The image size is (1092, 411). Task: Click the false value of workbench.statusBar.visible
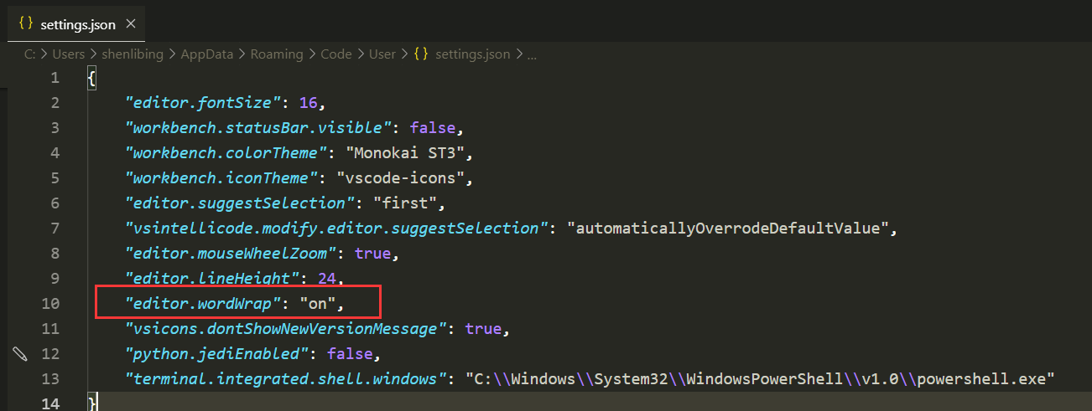433,128
